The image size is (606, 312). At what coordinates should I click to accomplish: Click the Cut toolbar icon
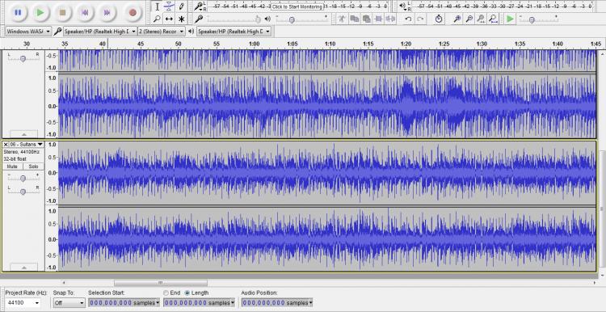(x=342, y=19)
